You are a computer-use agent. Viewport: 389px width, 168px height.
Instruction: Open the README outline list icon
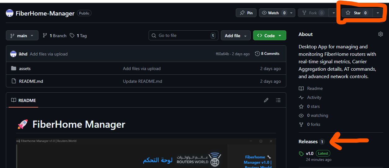[x=278, y=100]
